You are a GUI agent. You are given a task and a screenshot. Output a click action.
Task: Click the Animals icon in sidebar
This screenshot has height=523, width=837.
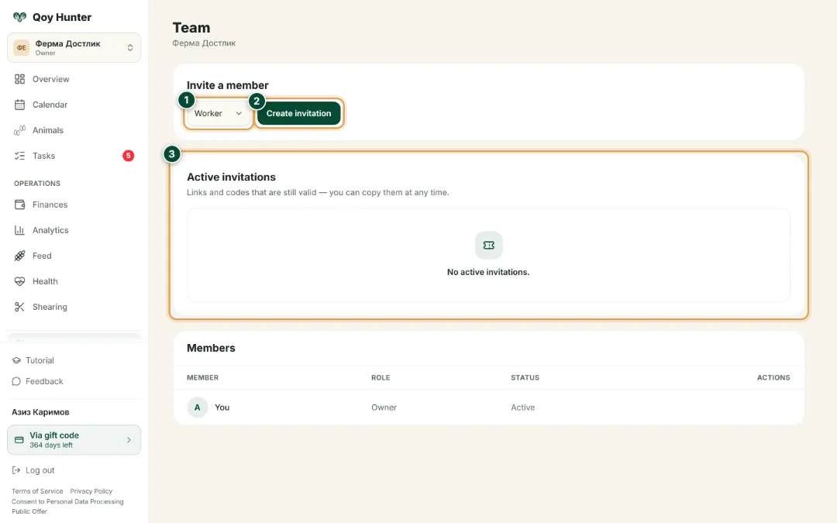point(19,130)
